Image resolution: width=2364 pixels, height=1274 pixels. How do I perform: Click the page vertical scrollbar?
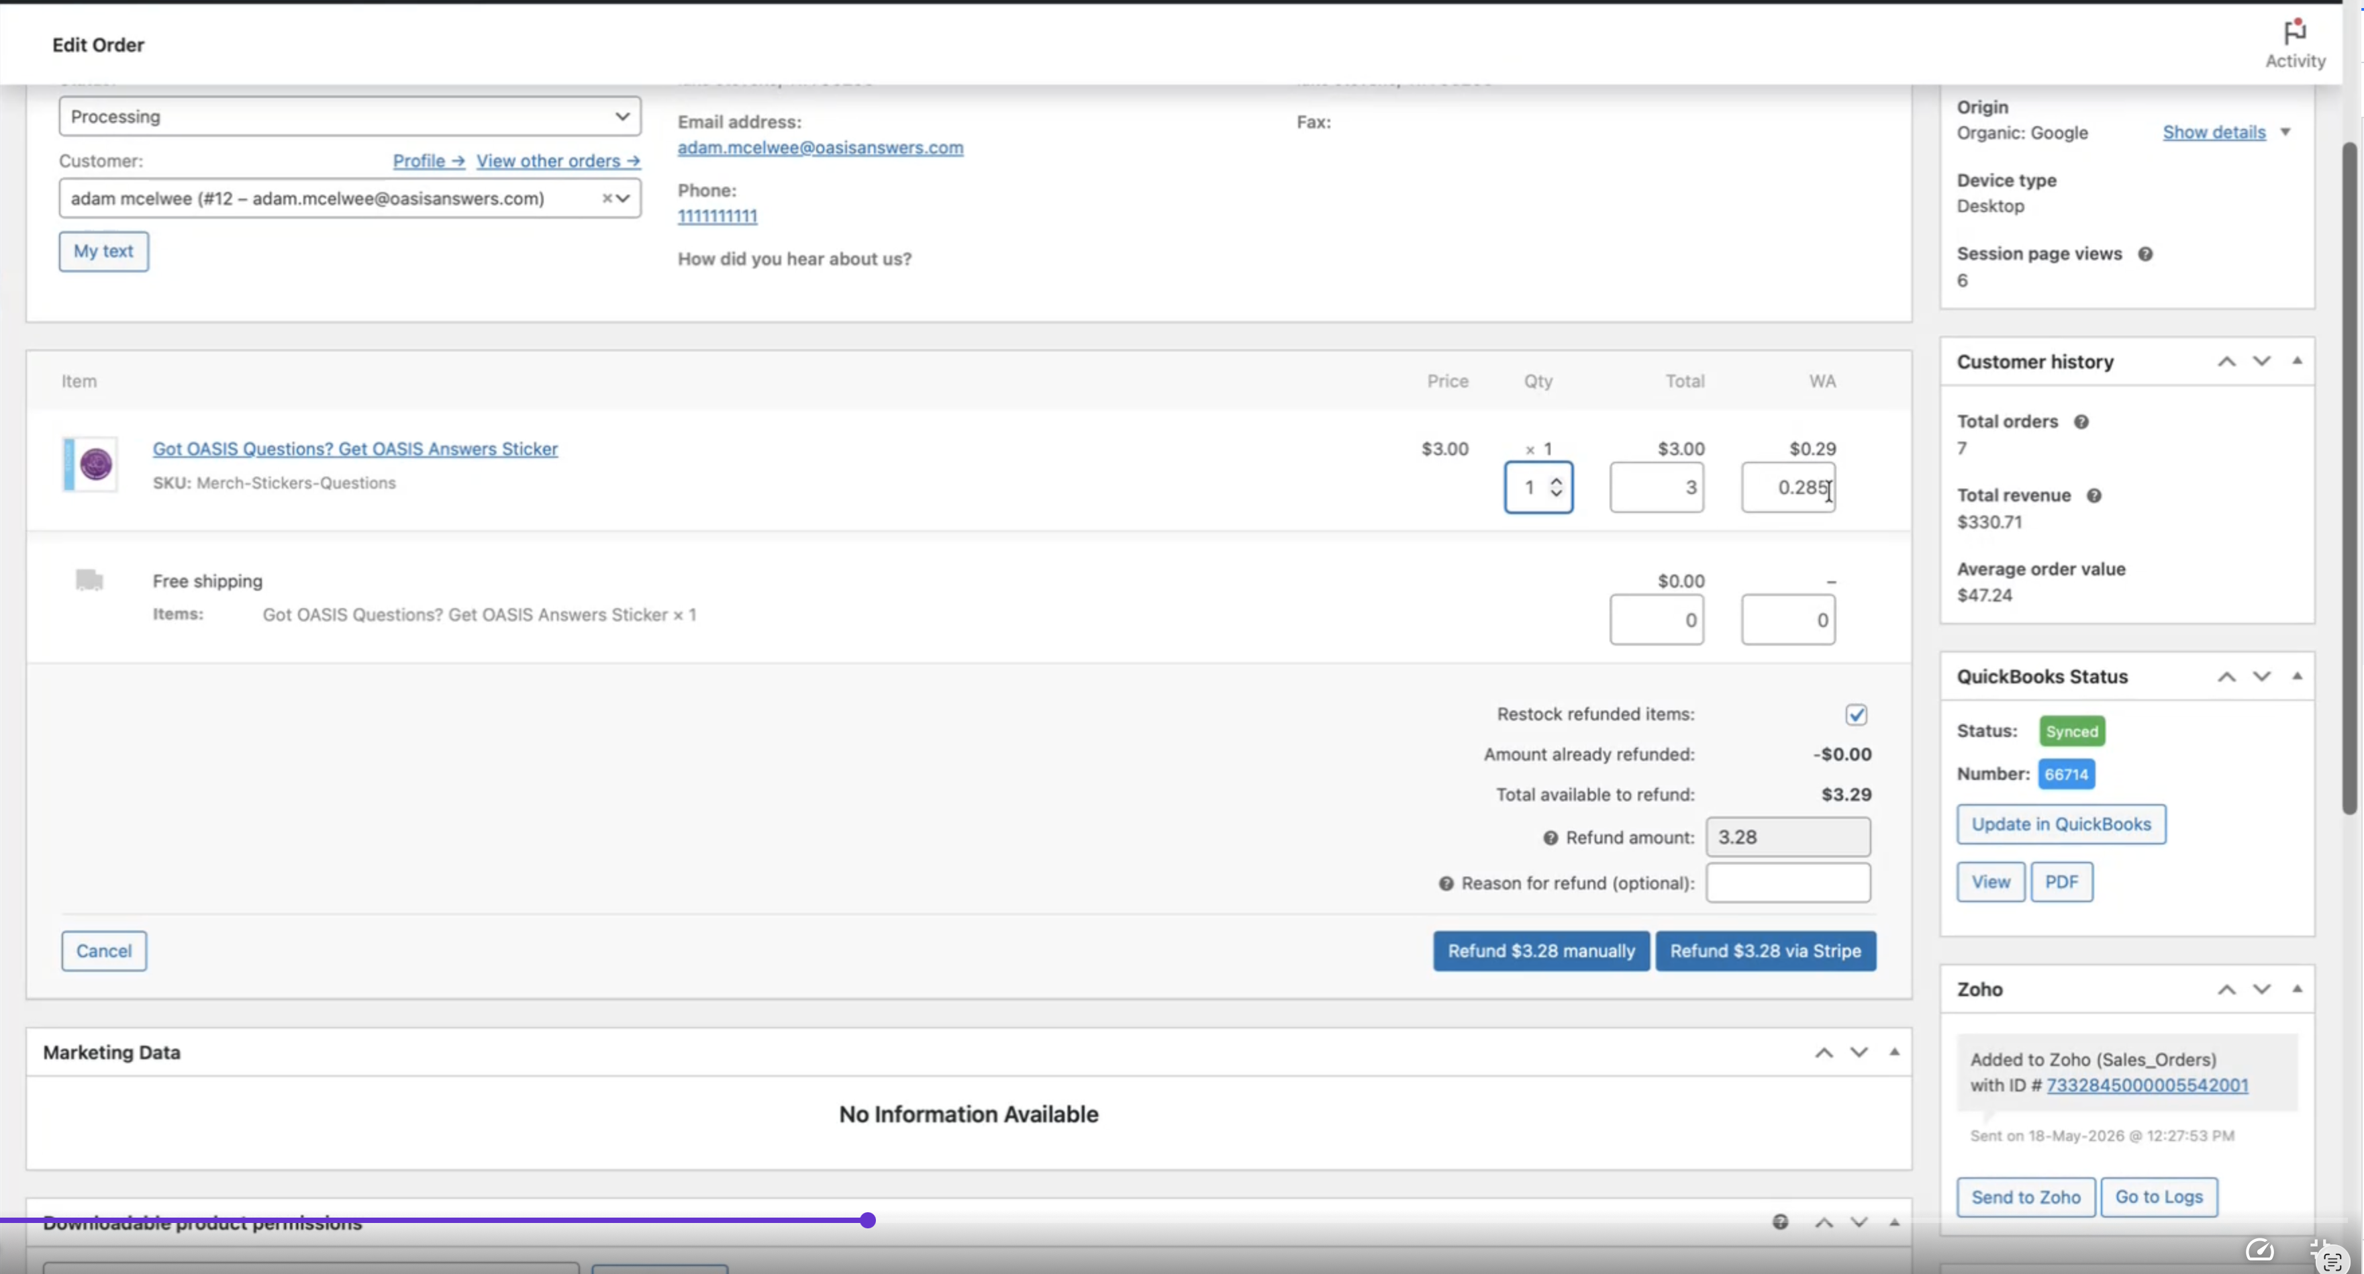[x=2349, y=477]
